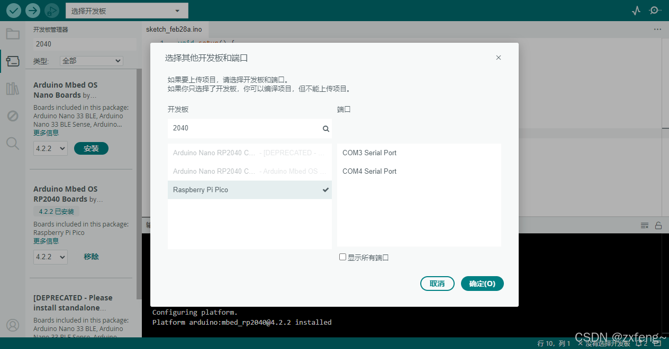
Task: Open the Debug sidebar icon
Action: 13,116
